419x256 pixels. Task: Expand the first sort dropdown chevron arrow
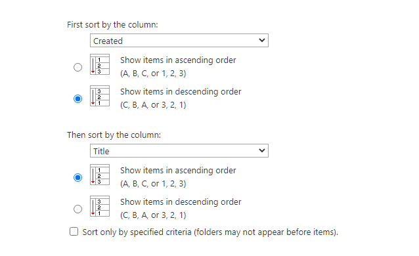coord(262,40)
